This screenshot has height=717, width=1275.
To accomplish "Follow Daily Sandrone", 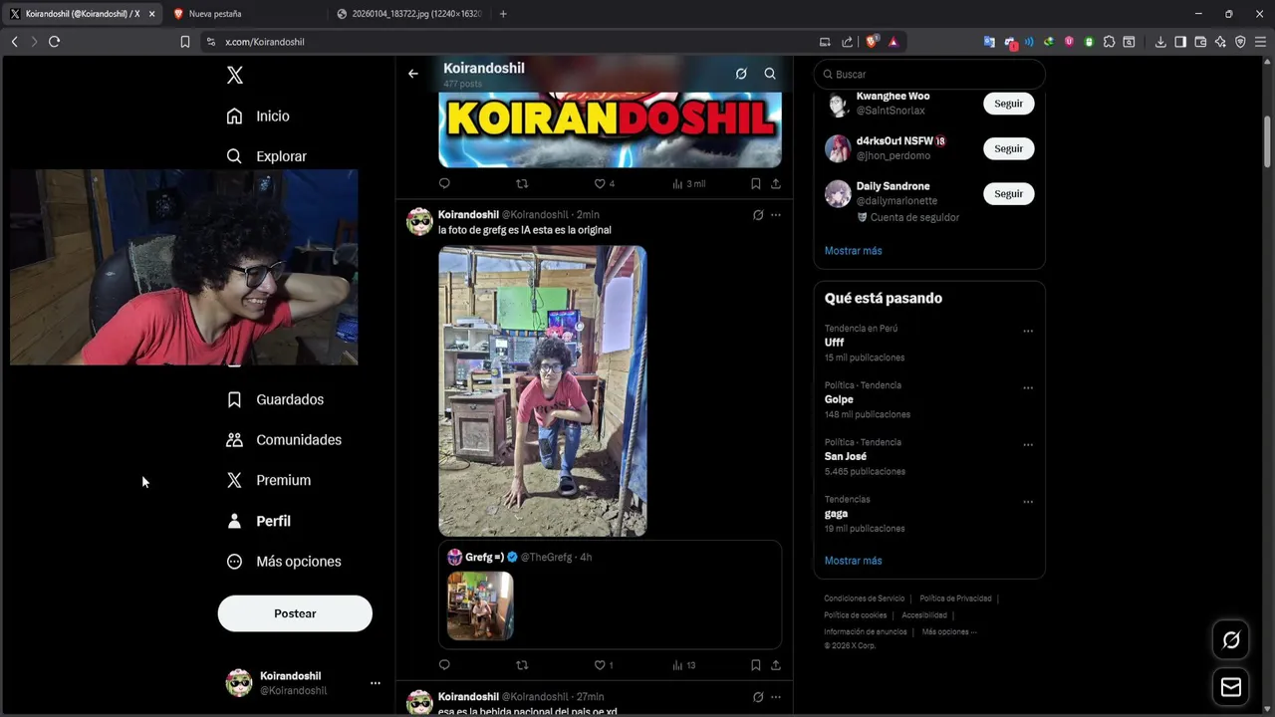I will 1008,193.
